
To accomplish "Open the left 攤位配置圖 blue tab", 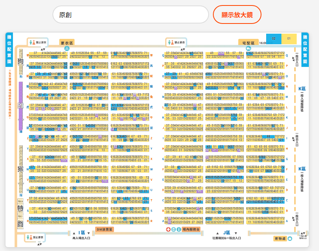I will 9,49.
